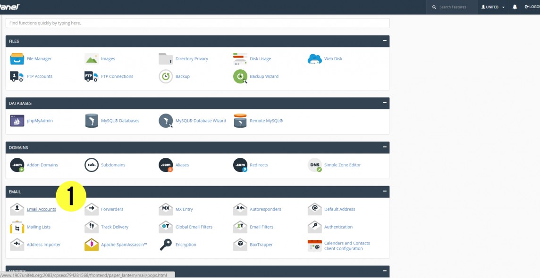Open the notifications bell icon

[x=515, y=7]
